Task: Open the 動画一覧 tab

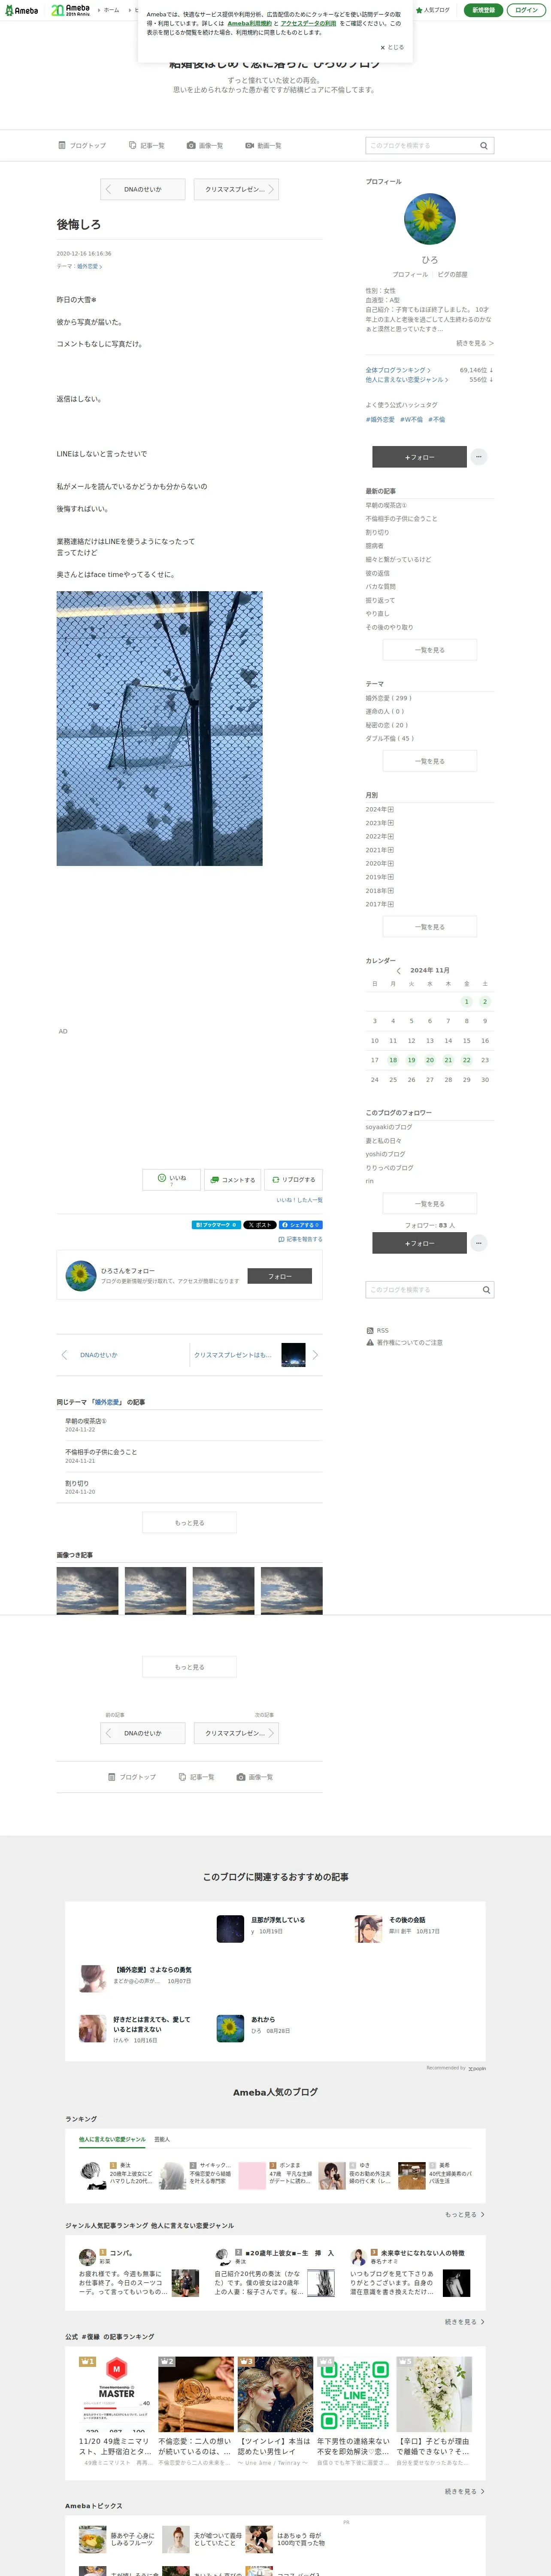Action: pyautogui.click(x=263, y=146)
